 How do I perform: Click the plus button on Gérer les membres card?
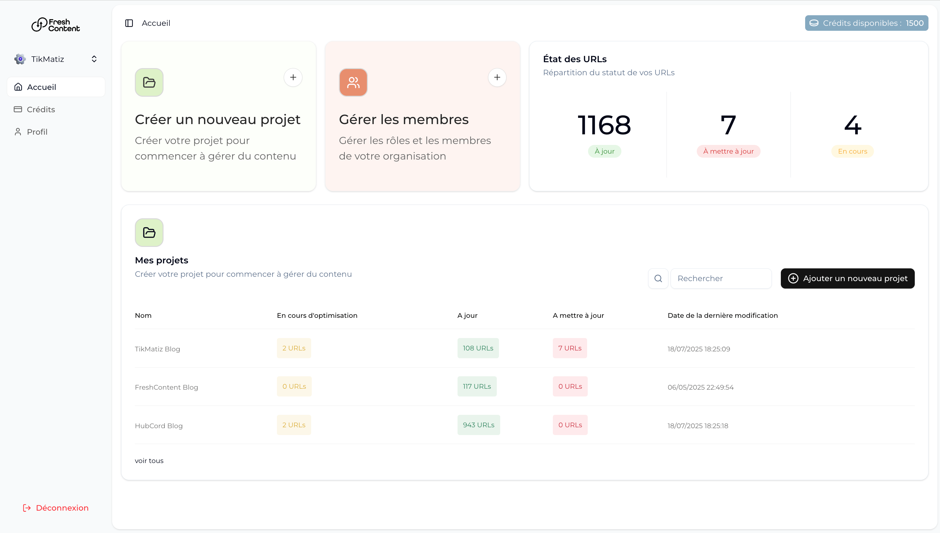click(497, 77)
